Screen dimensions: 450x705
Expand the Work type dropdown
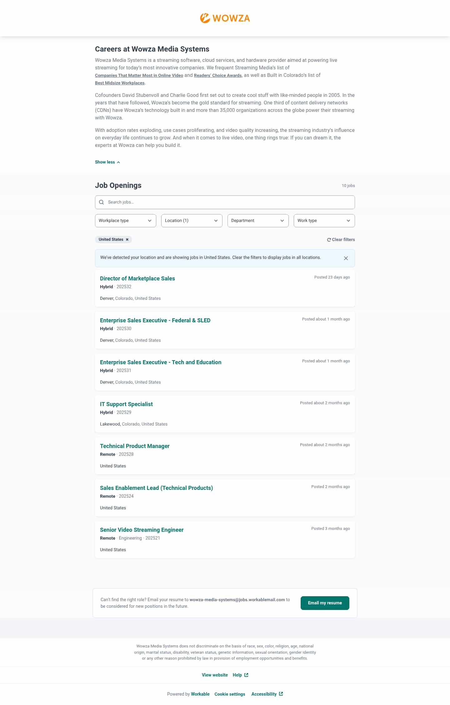[x=324, y=221]
